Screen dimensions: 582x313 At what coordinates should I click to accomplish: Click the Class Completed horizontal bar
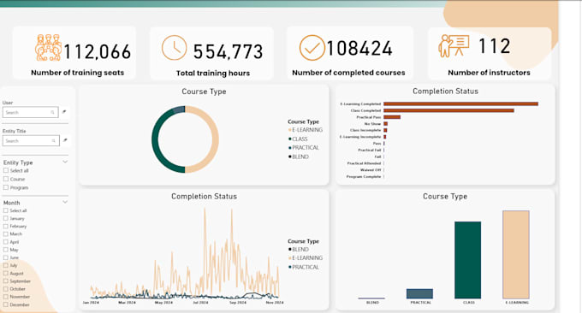coord(448,110)
